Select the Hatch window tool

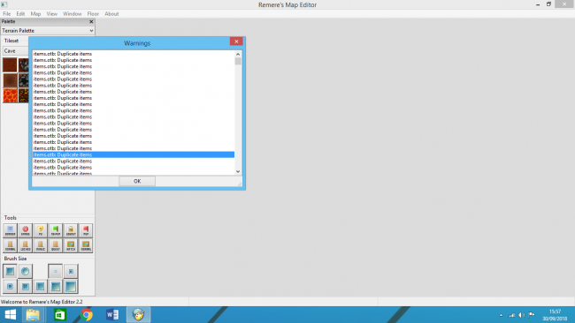71,245
